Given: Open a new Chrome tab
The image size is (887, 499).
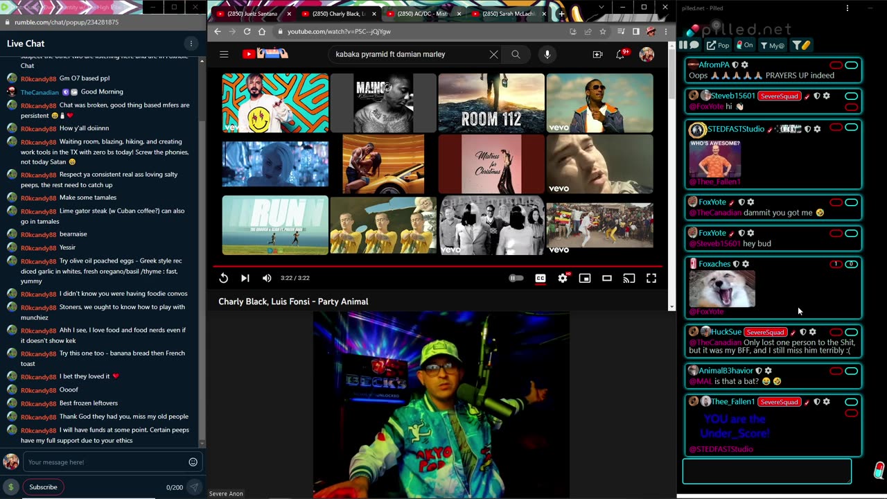Looking at the screenshot, I should pyautogui.click(x=561, y=13).
